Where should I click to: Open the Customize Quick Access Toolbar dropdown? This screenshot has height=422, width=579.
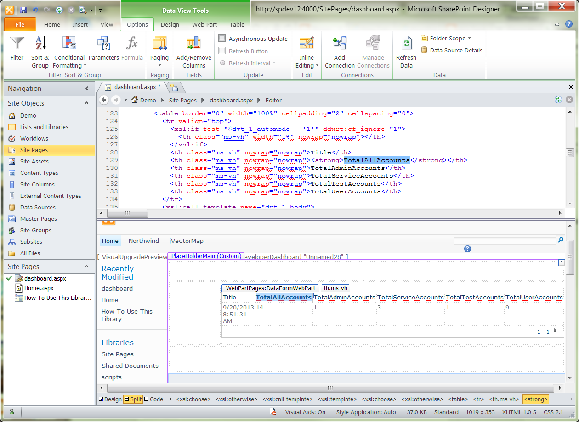pos(101,10)
